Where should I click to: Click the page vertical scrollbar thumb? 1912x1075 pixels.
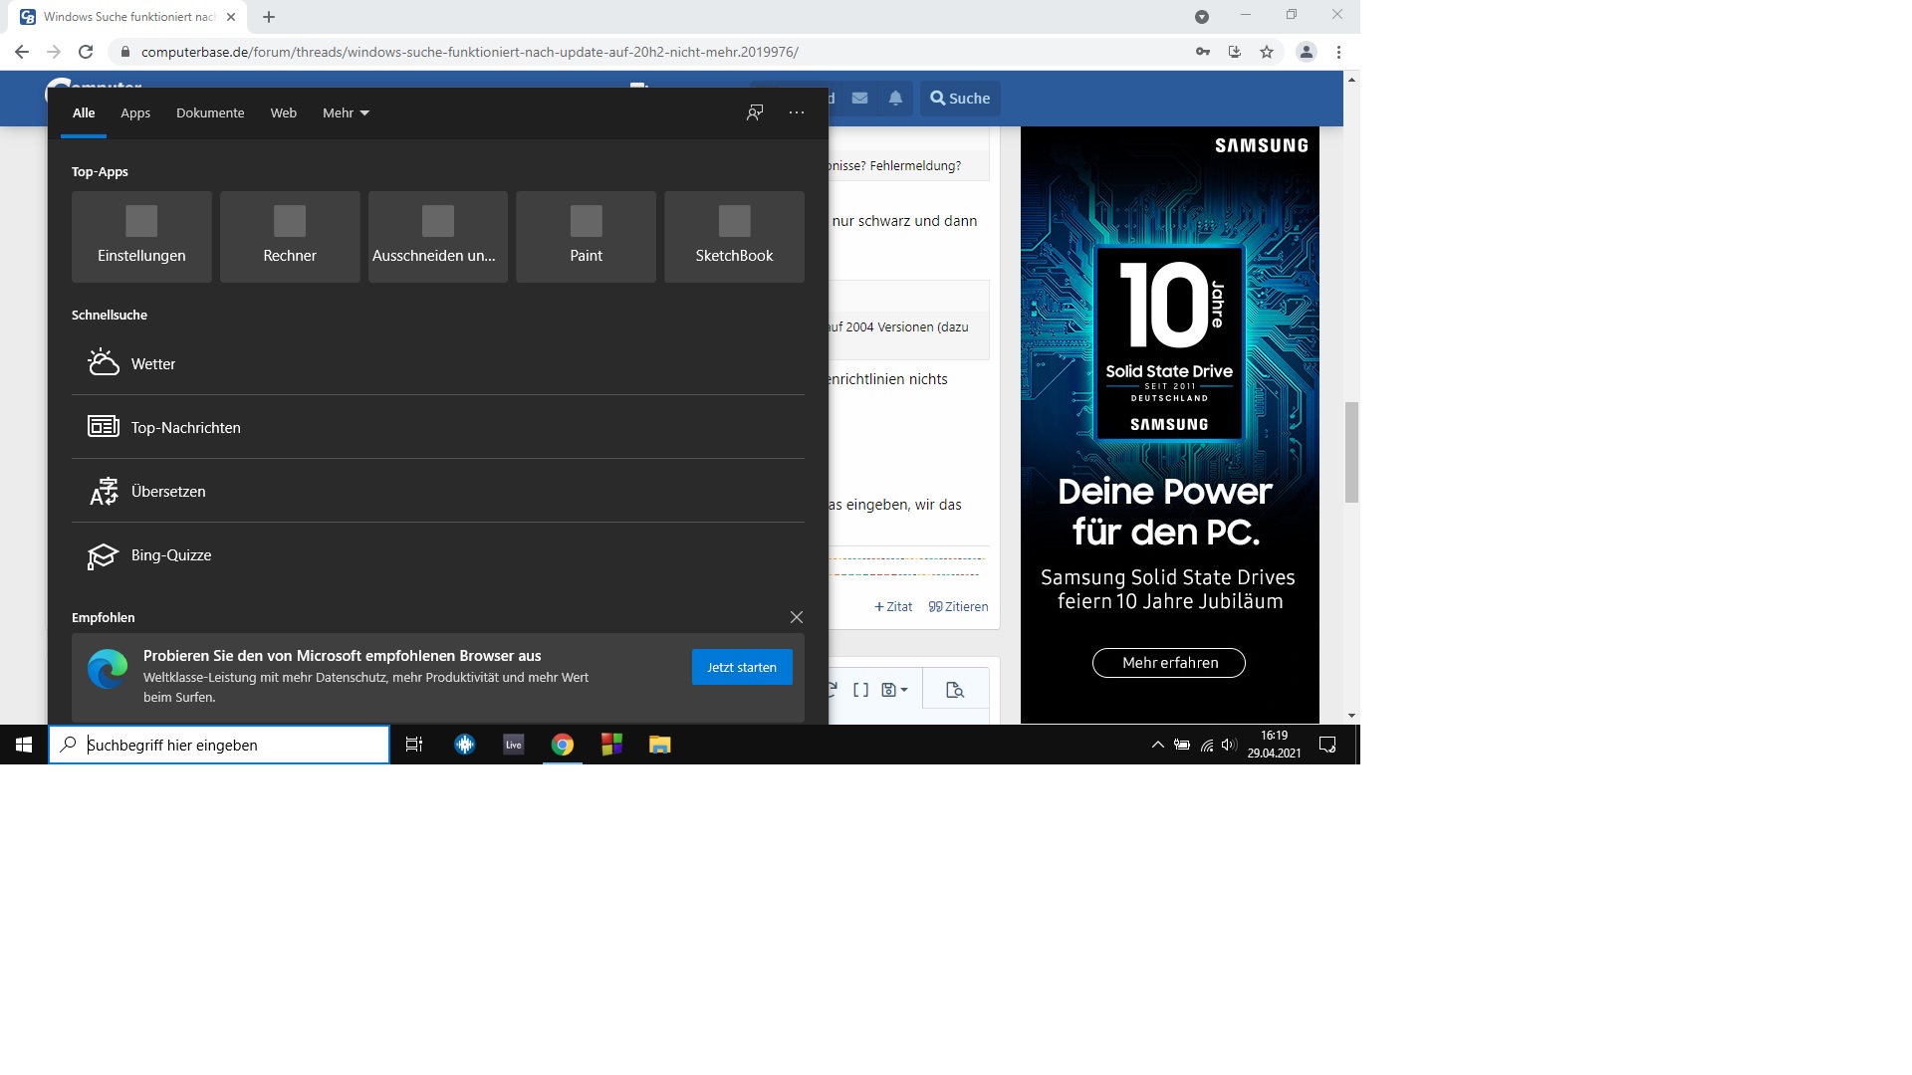pos(1351,453)
